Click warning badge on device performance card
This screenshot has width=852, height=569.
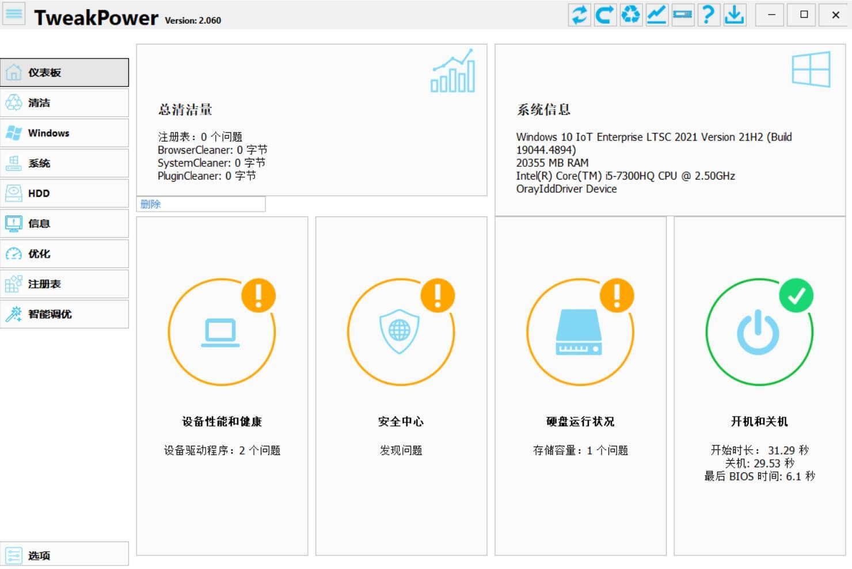click(258, 295)
